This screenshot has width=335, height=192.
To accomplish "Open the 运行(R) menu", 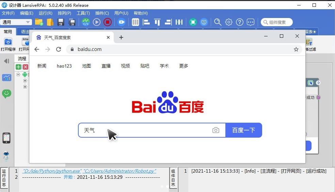I will point(46,13).
